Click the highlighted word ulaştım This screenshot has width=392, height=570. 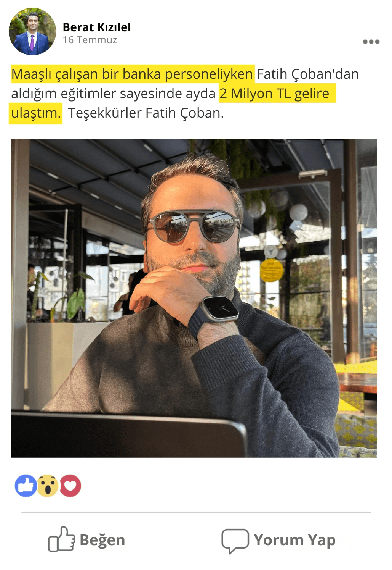pos(36,113)
